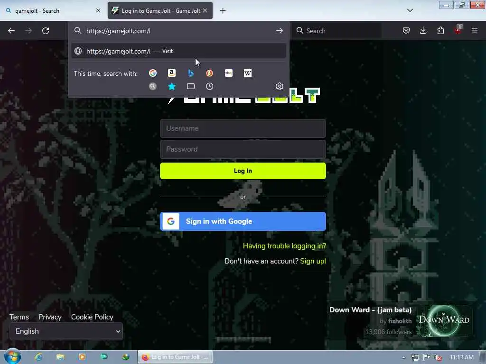Search this time with DuckDuckGo icon
Image resolution: width=486 pixels, height=364 pixels.
209,73
